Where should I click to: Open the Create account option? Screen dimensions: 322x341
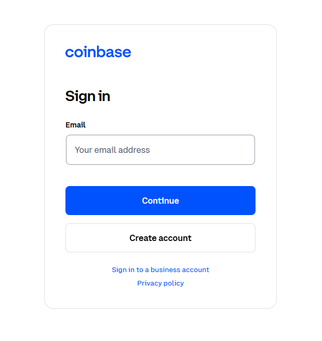point(160,238)
